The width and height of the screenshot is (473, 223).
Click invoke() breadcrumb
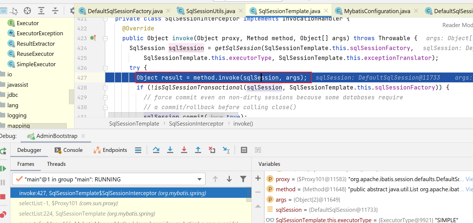click(243, 124)
